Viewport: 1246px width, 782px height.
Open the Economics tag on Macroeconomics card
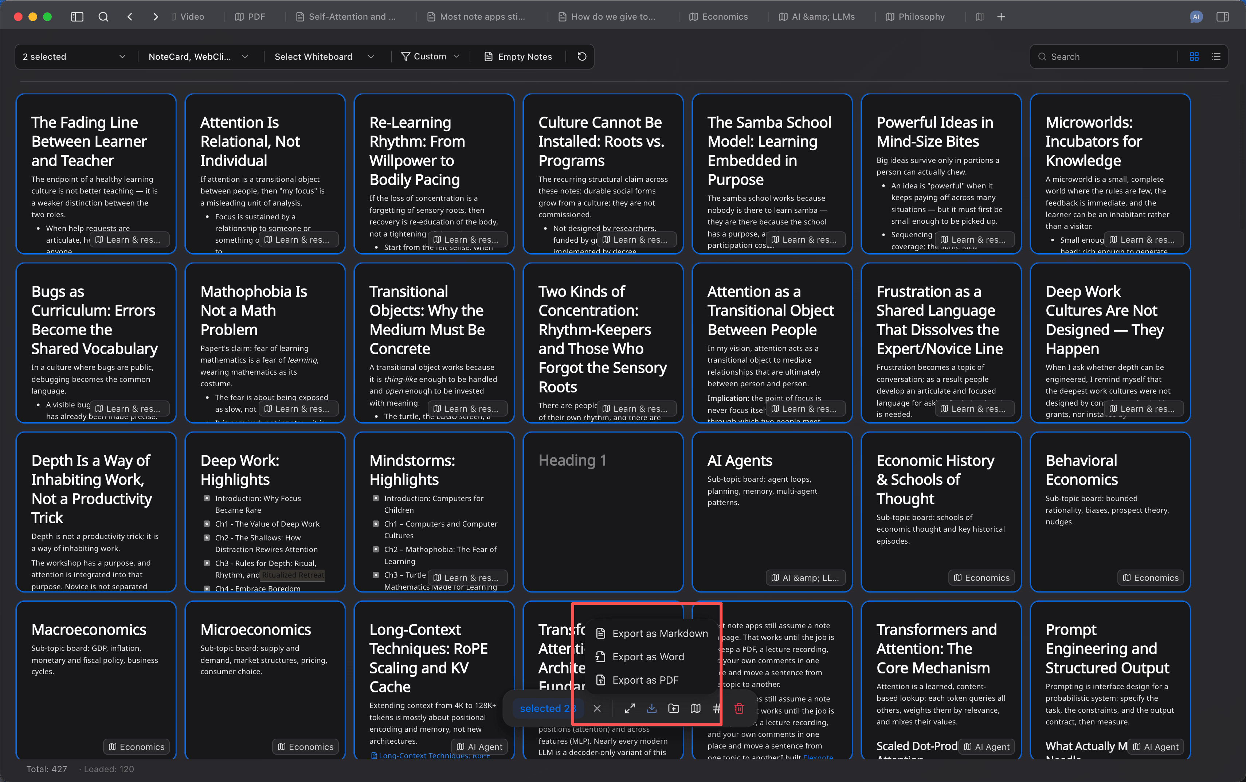coord(137,746)
